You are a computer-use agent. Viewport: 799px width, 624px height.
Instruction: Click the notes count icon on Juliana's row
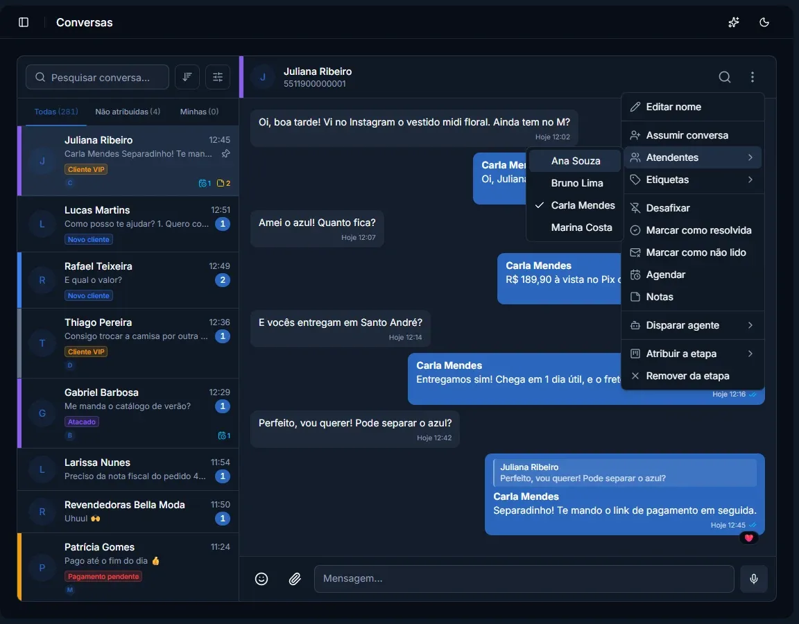(223, 183)
